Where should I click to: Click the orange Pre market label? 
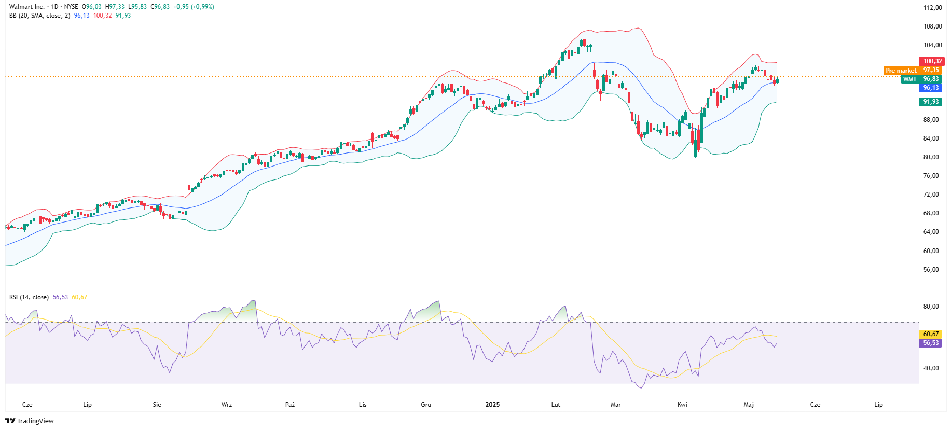(901, 71)
